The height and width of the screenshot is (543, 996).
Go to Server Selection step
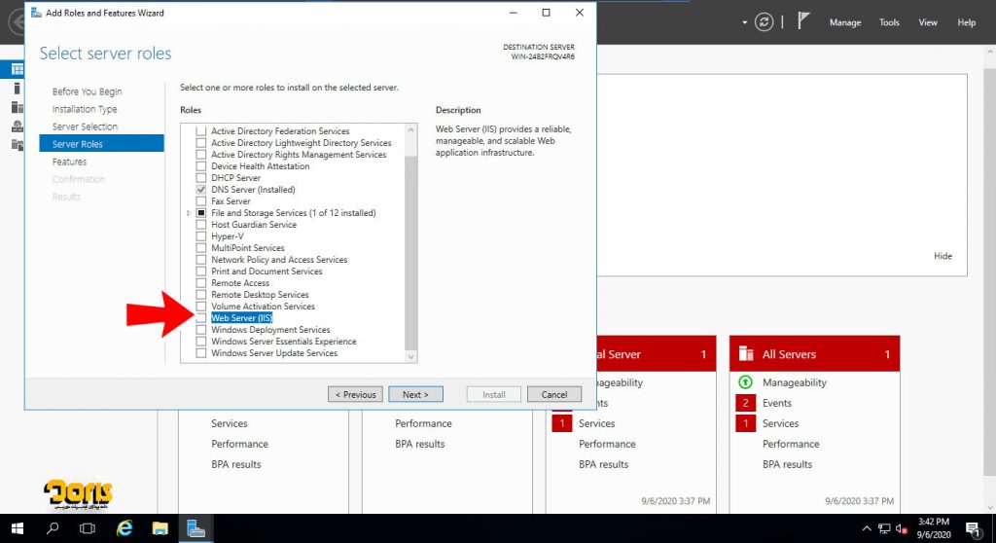click(x=85, y=127)
